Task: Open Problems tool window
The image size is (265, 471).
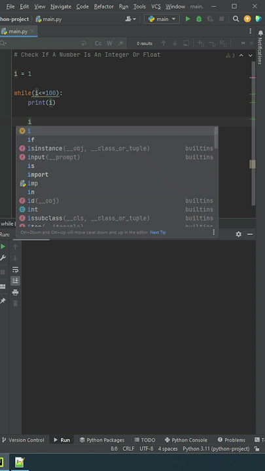Action: tap(232, 440)
